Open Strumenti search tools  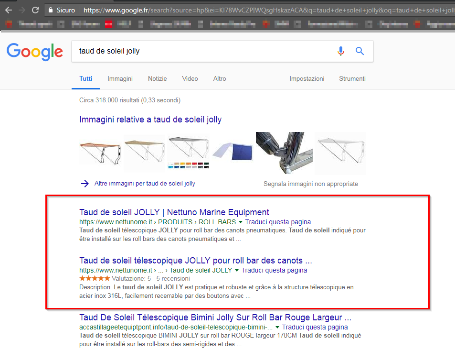352,79
